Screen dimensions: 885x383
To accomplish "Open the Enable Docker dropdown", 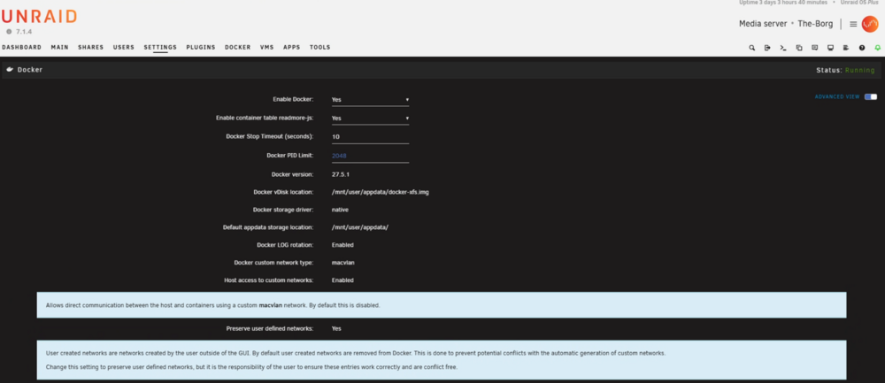I will (x=370, y=99).
